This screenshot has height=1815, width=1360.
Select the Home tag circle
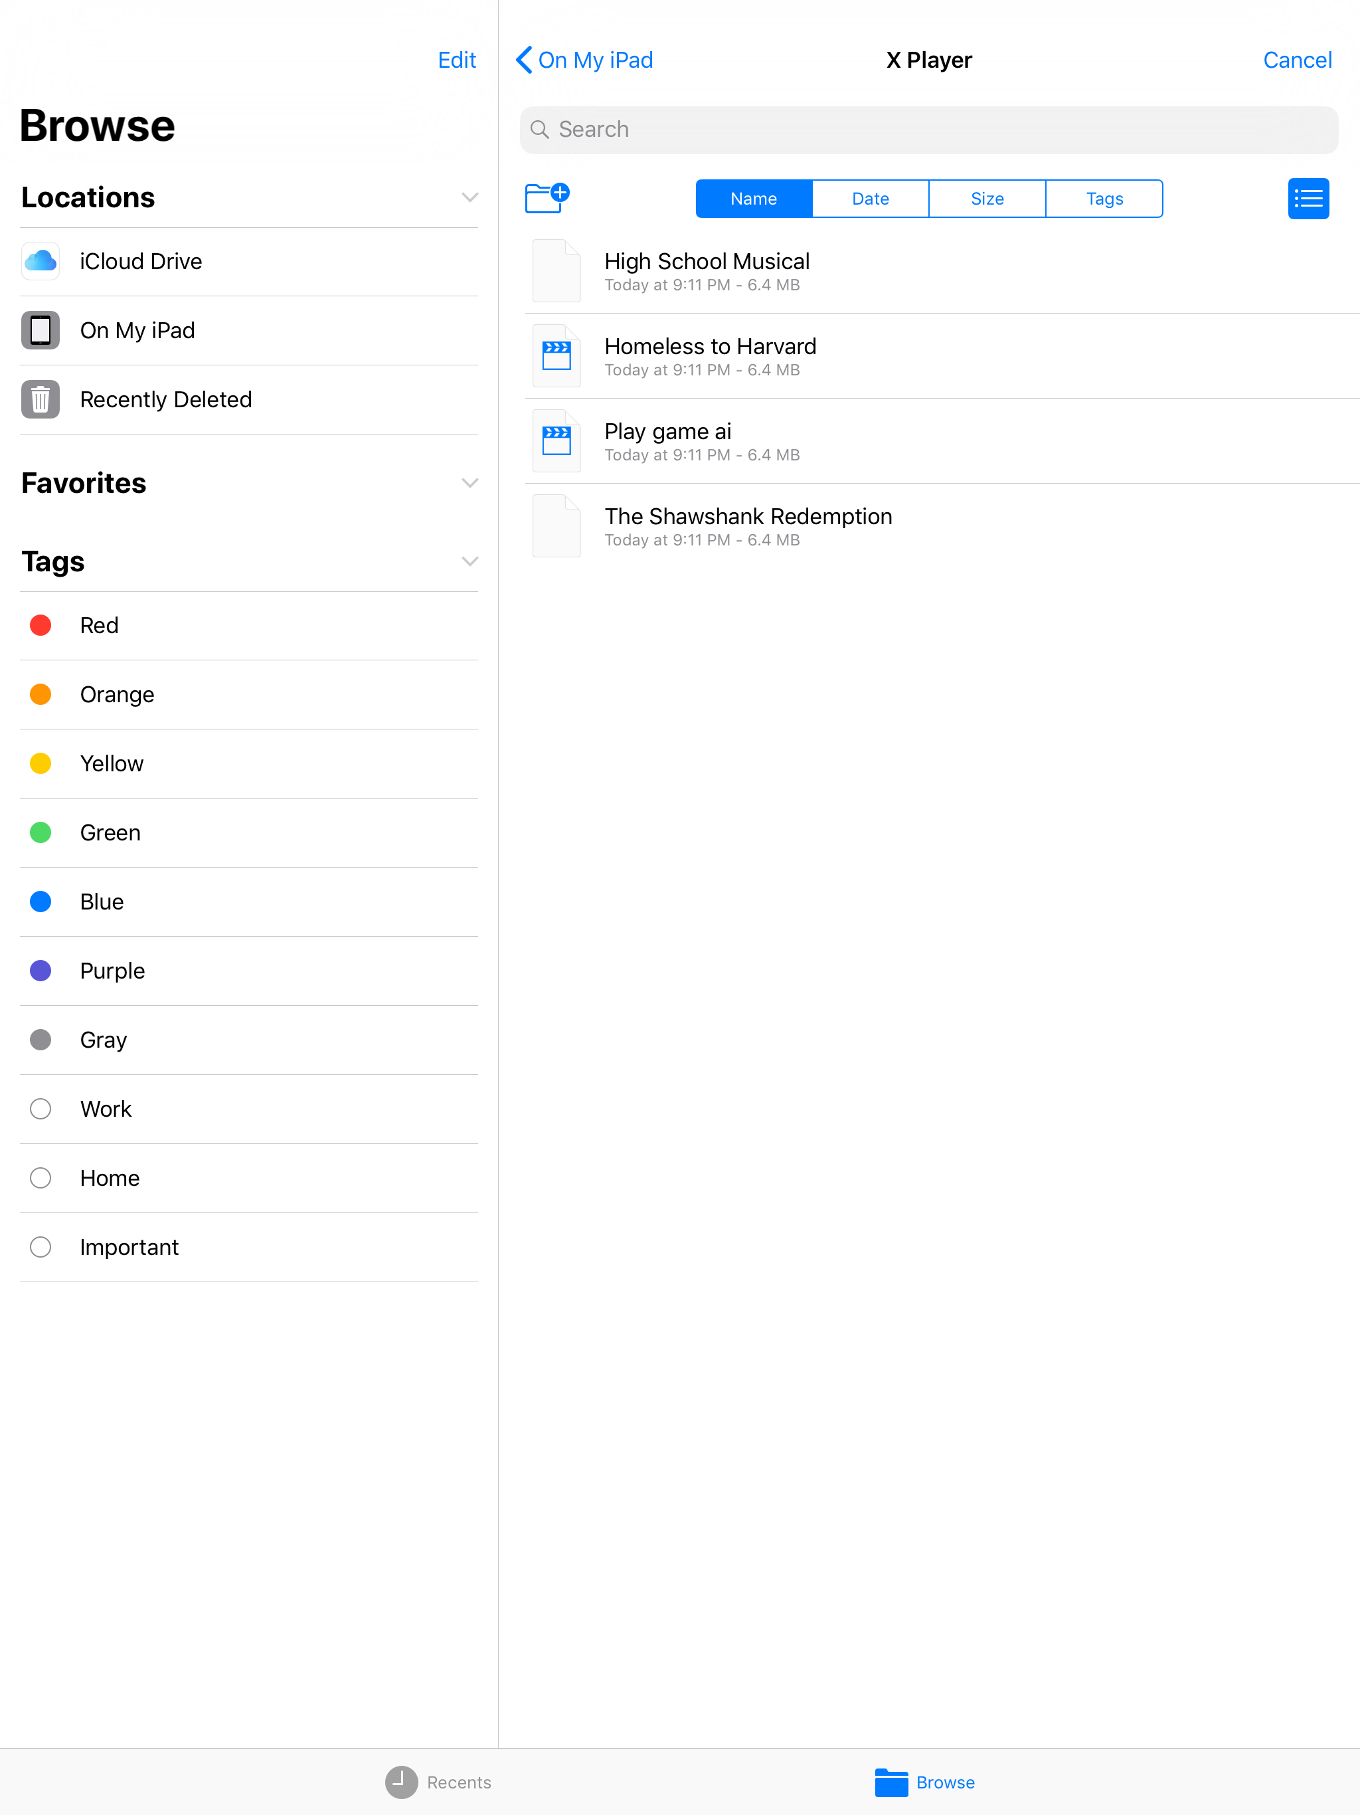[x=41, y=1177]
